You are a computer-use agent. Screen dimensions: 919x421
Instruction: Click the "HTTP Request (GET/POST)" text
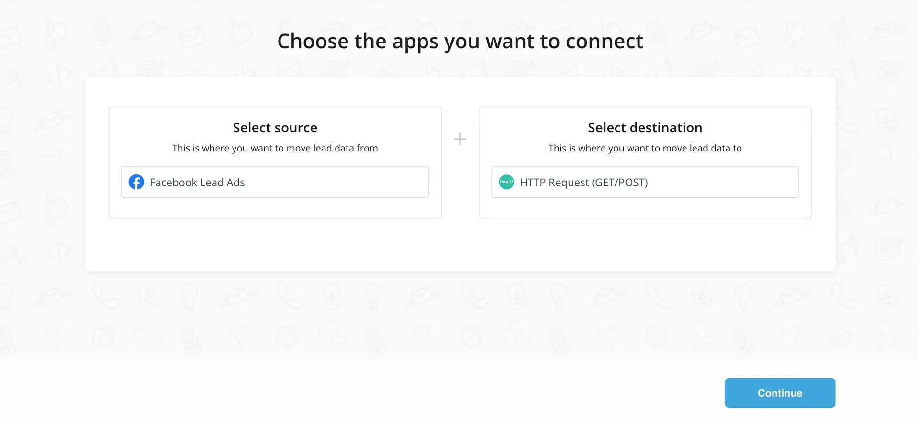[583, 183]
